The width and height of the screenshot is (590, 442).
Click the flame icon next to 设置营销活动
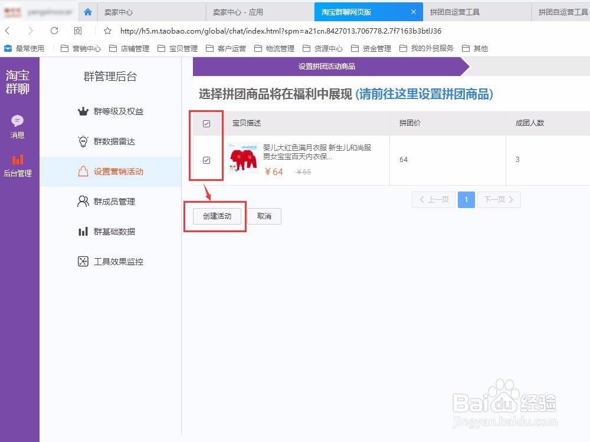pyautogui.click(x=84, y=171)
